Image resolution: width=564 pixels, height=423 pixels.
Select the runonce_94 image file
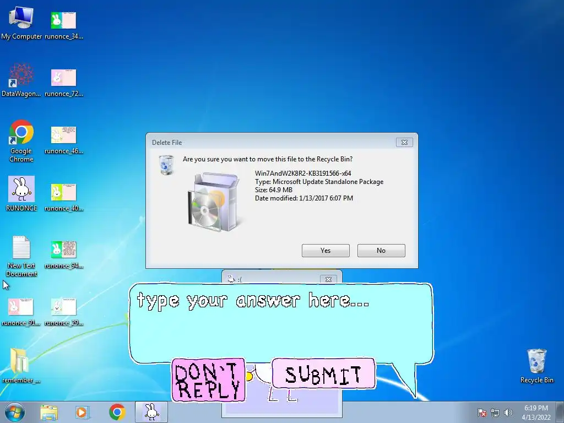64,254
